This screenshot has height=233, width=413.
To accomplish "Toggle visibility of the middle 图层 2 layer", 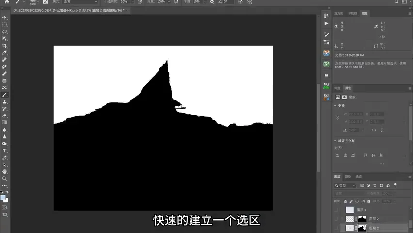I will point(336,219).
